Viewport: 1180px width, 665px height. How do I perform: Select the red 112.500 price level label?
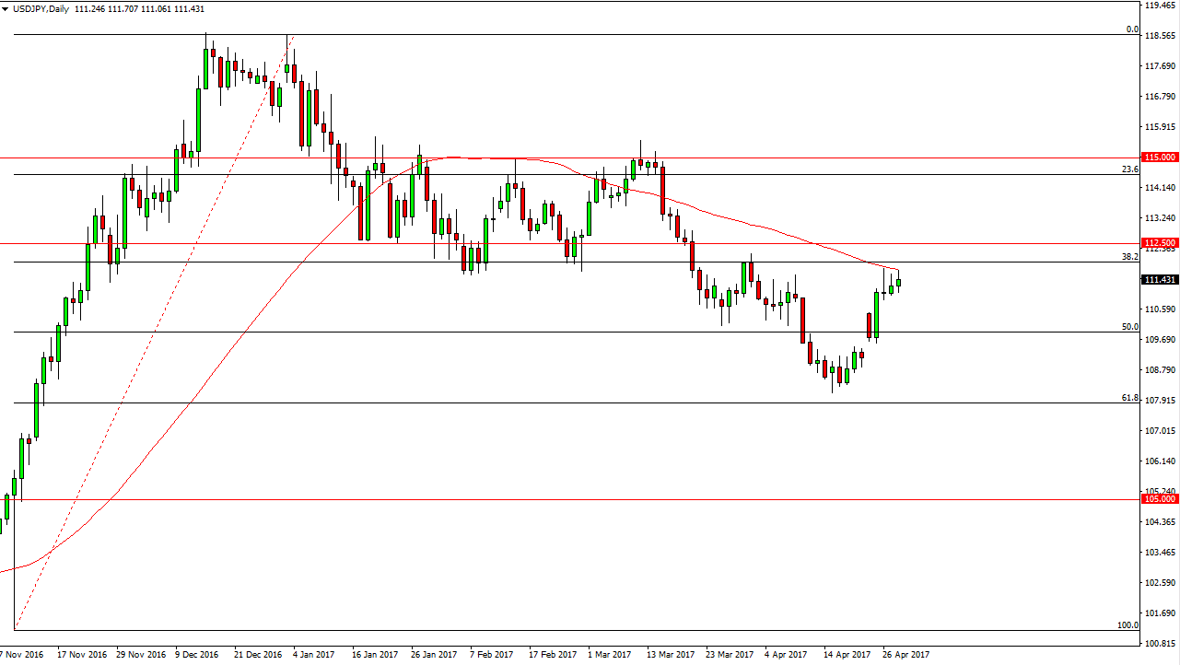point(1160,243)
